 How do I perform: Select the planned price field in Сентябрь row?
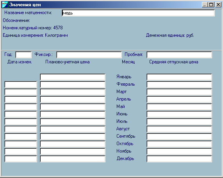[73, 137]
